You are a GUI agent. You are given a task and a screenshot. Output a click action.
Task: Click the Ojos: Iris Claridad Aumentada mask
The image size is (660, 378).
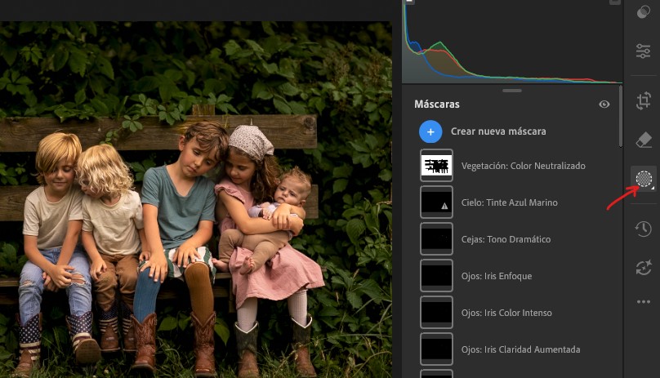[520, 349]
